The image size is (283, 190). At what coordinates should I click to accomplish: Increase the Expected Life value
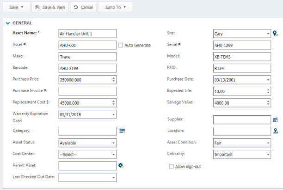click(268, 89)
